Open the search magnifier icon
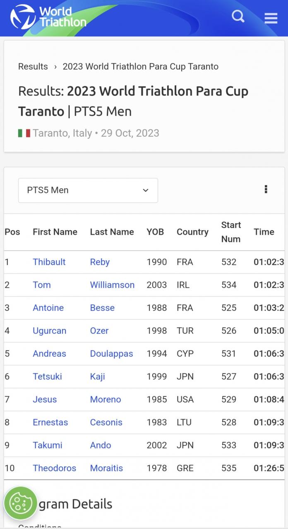288x529 pixels. pos(238,17)
